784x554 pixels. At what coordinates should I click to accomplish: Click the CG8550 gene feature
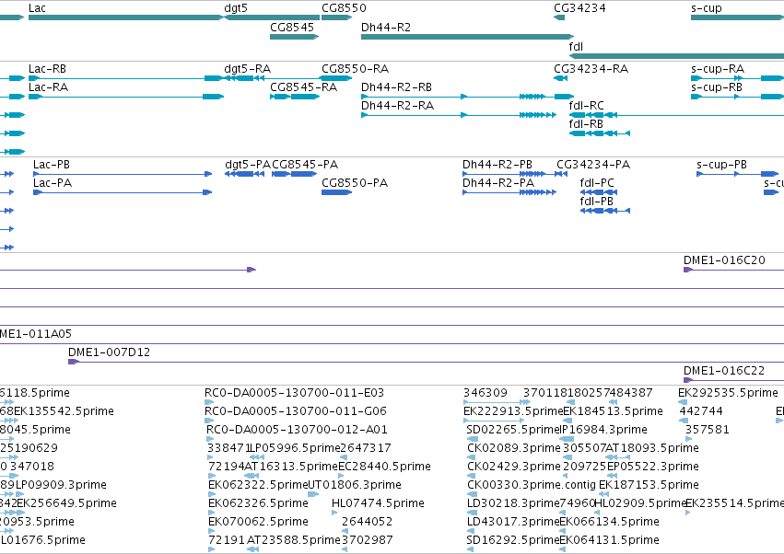(x=336, y=17)
